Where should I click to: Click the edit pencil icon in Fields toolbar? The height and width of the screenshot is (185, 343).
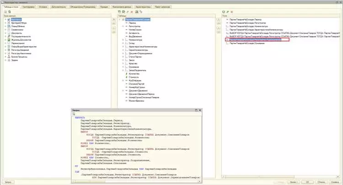coord(227,12)
